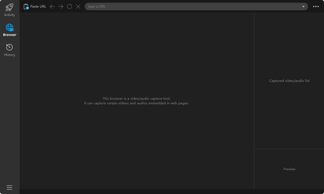Open the hamburger menu in the sidebar

[9, 188]
